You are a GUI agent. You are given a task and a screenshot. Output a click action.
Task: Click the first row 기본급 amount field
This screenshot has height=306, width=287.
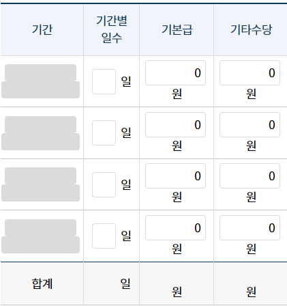tap(175, 72)
